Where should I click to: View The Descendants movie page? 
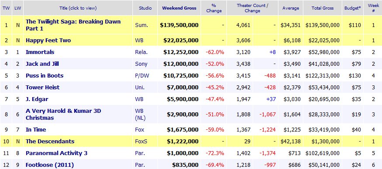(50, 141)
